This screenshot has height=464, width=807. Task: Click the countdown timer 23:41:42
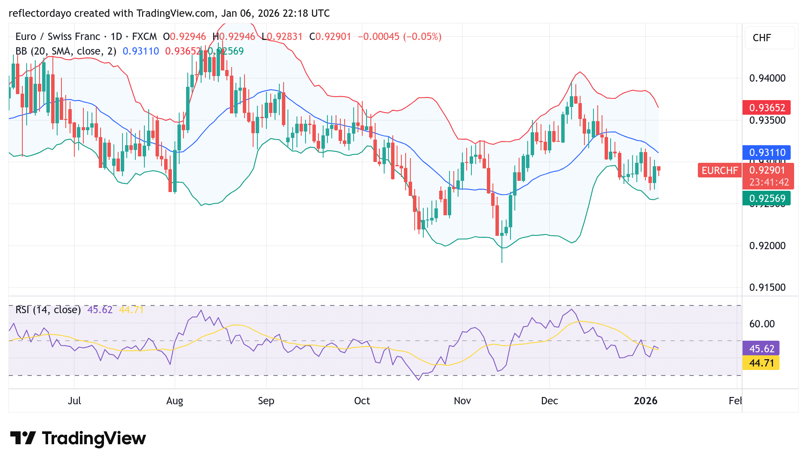pos(768,182)
